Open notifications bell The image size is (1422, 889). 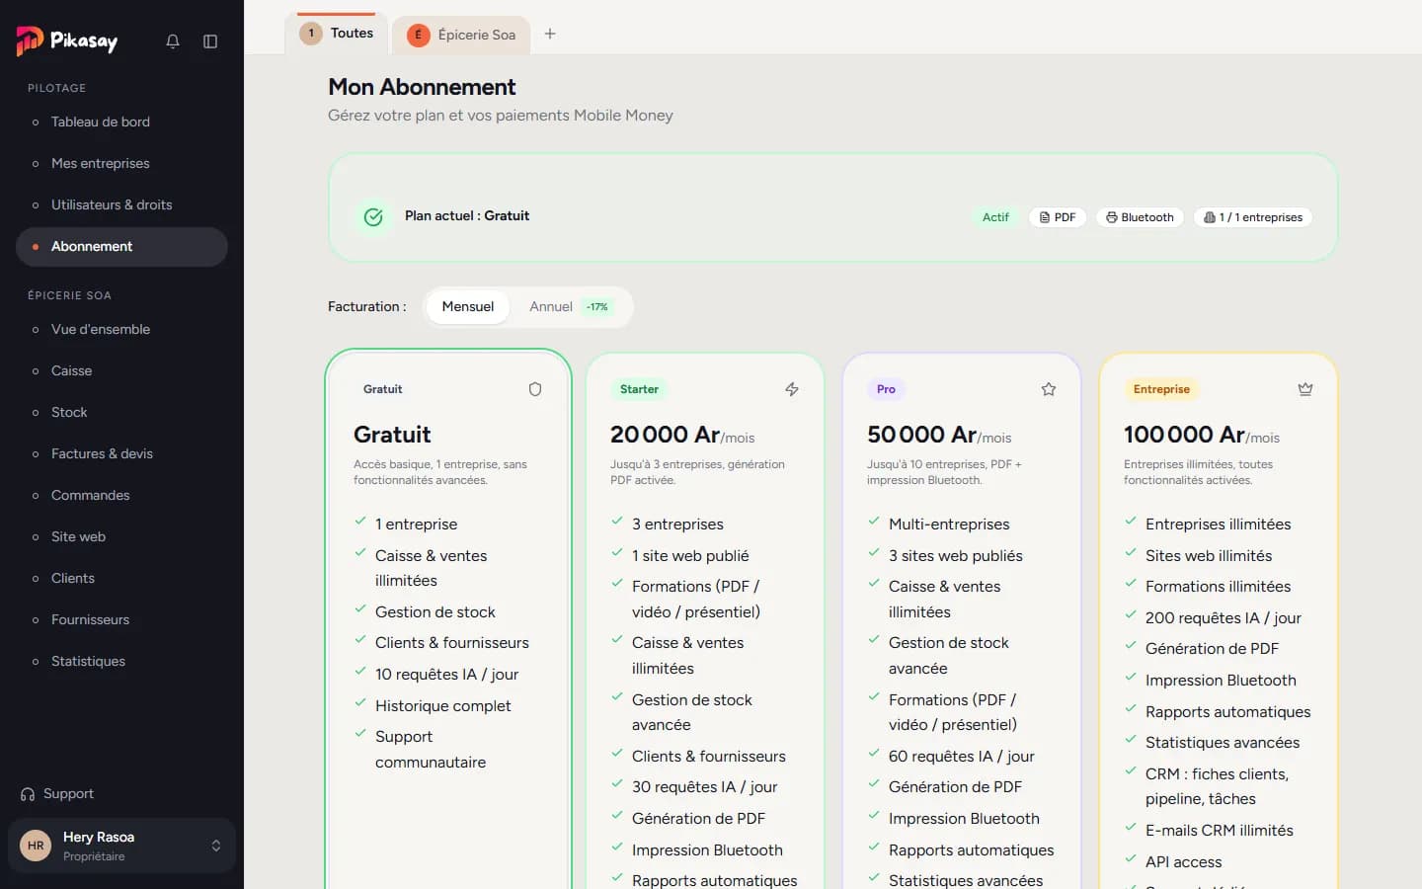coord(173,41)
